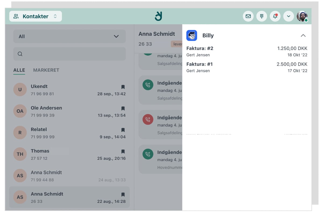Click the red missed call icon
323x213 pixels.
(148, 120)
